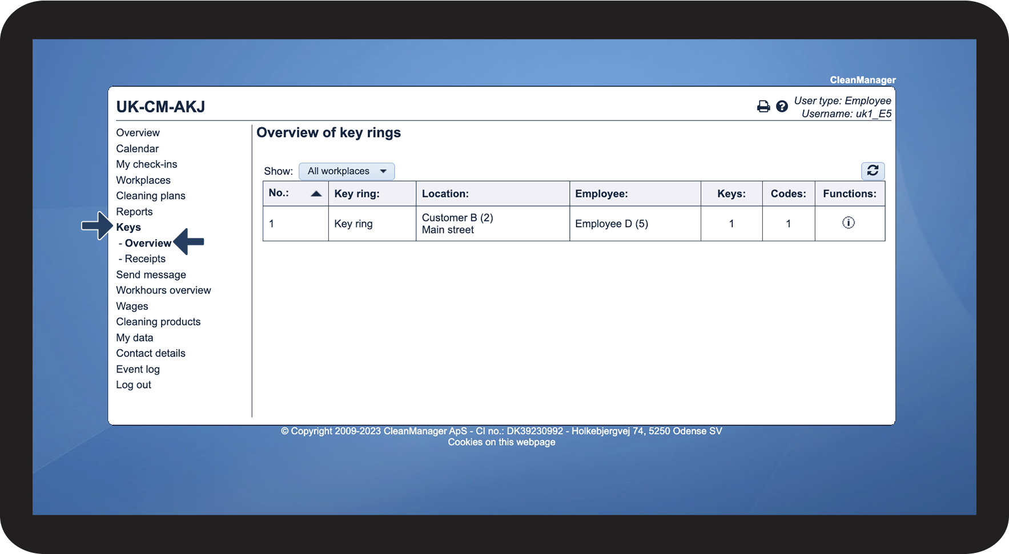The height and width of the screenshot is (554, 1009).
Task: Open Keys Overview submenu item
Action: (x=148, y=243)
